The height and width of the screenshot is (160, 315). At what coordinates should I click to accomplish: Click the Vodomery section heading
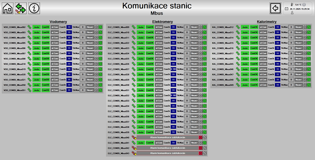point(58,22)
